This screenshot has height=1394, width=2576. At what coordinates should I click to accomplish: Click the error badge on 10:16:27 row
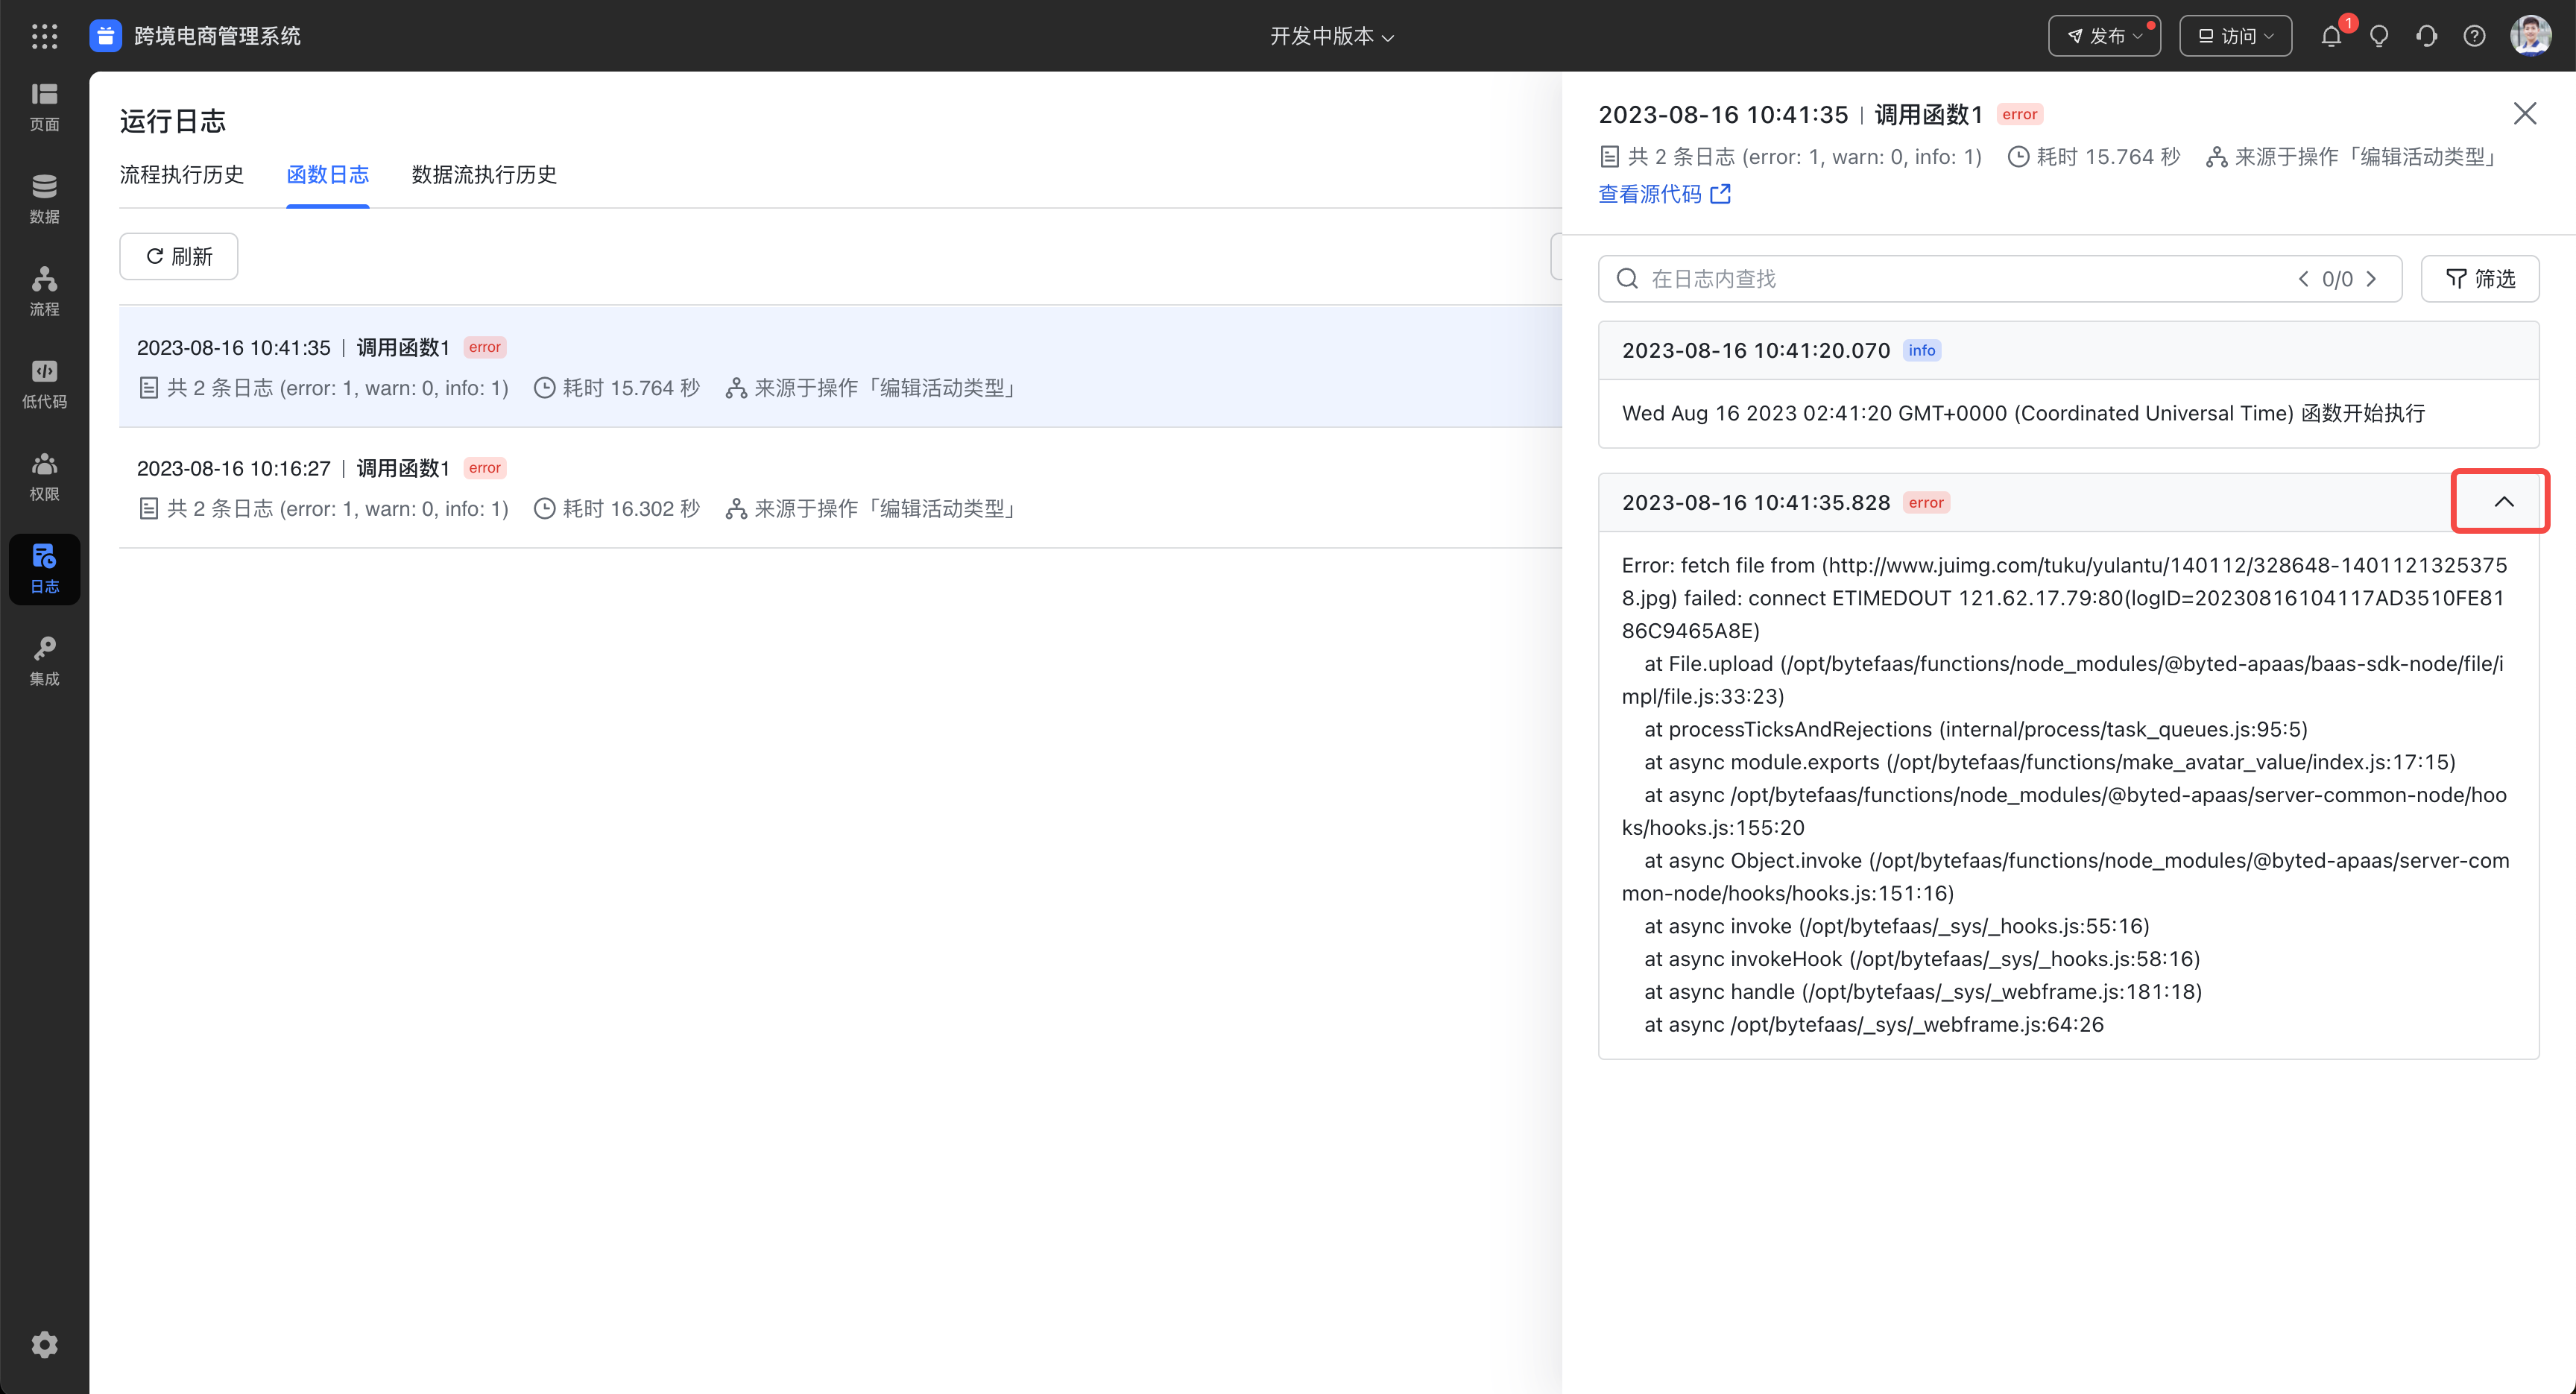pos(485,468)
